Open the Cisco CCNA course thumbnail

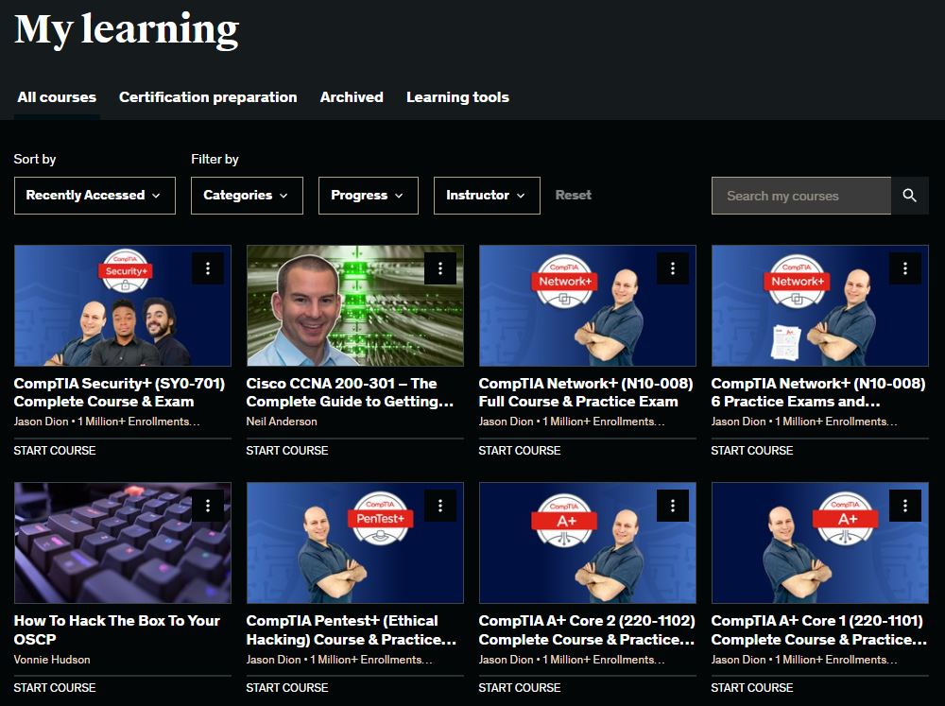point(355,305)
